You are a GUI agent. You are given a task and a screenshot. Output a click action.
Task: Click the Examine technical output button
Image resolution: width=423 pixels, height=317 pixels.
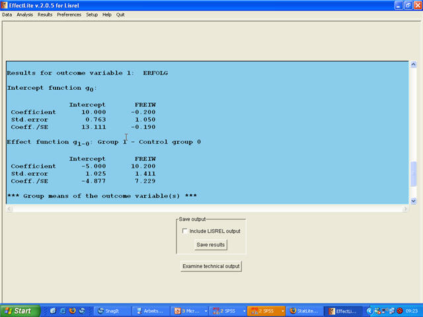point(211,266)
